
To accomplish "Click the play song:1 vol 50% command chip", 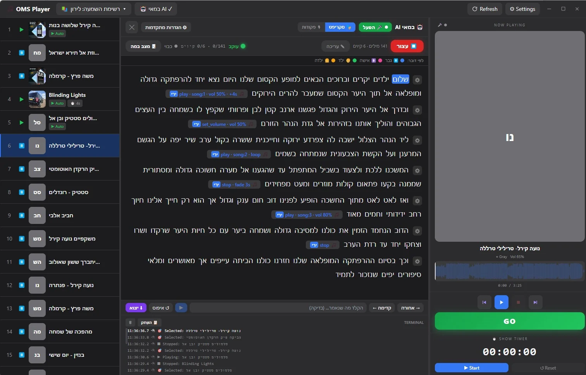I will (206, 94).
